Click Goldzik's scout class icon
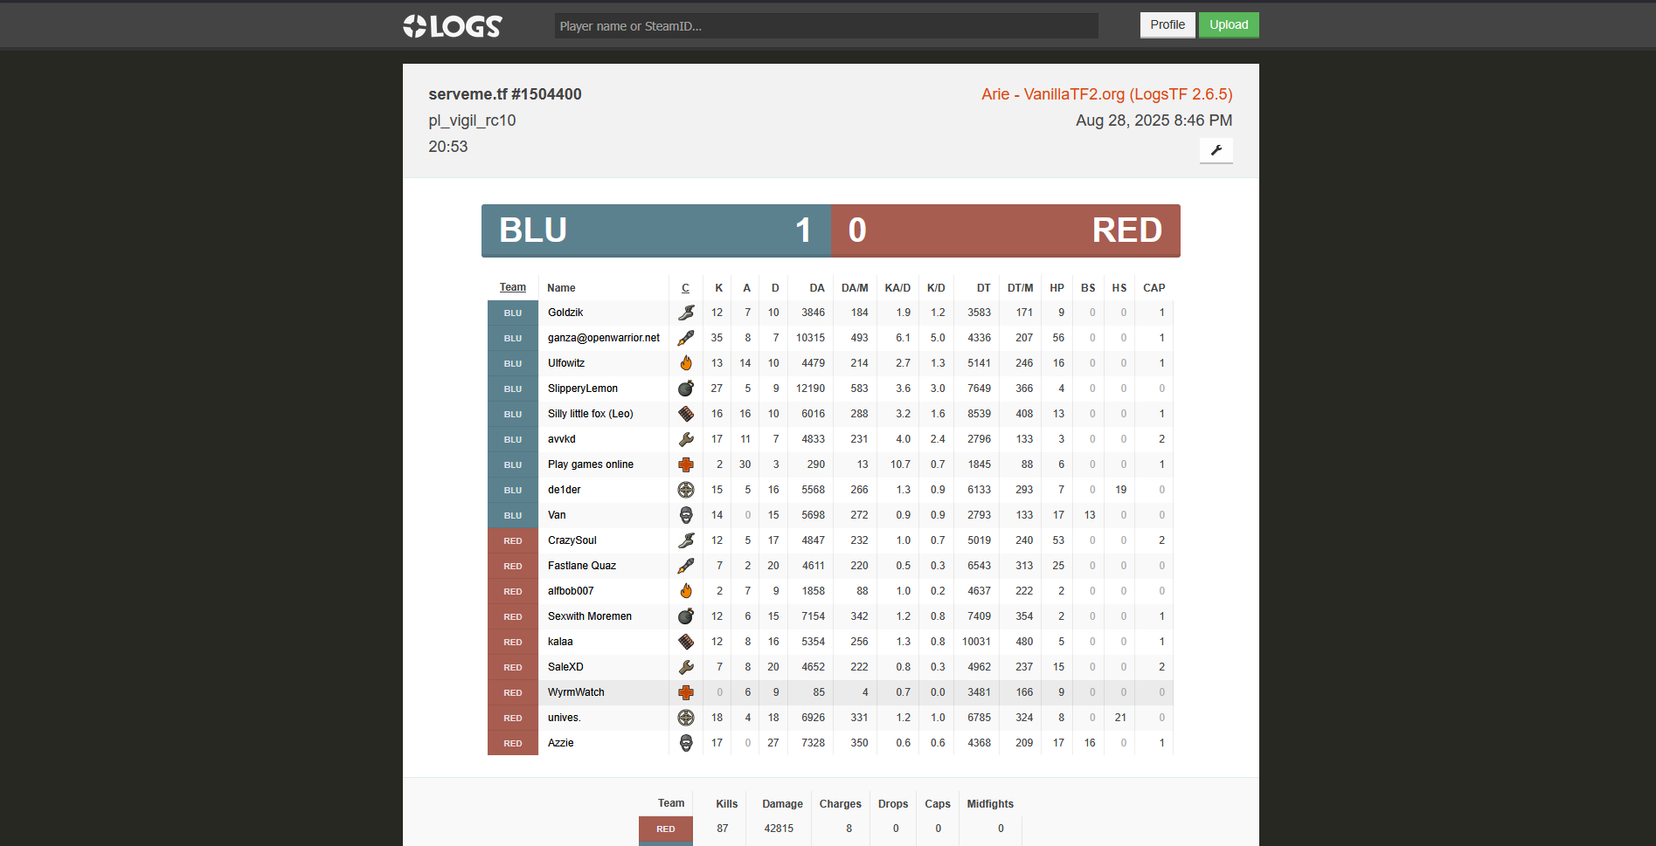Screen dimensions: 1656x846 click(x=686, y=313)
